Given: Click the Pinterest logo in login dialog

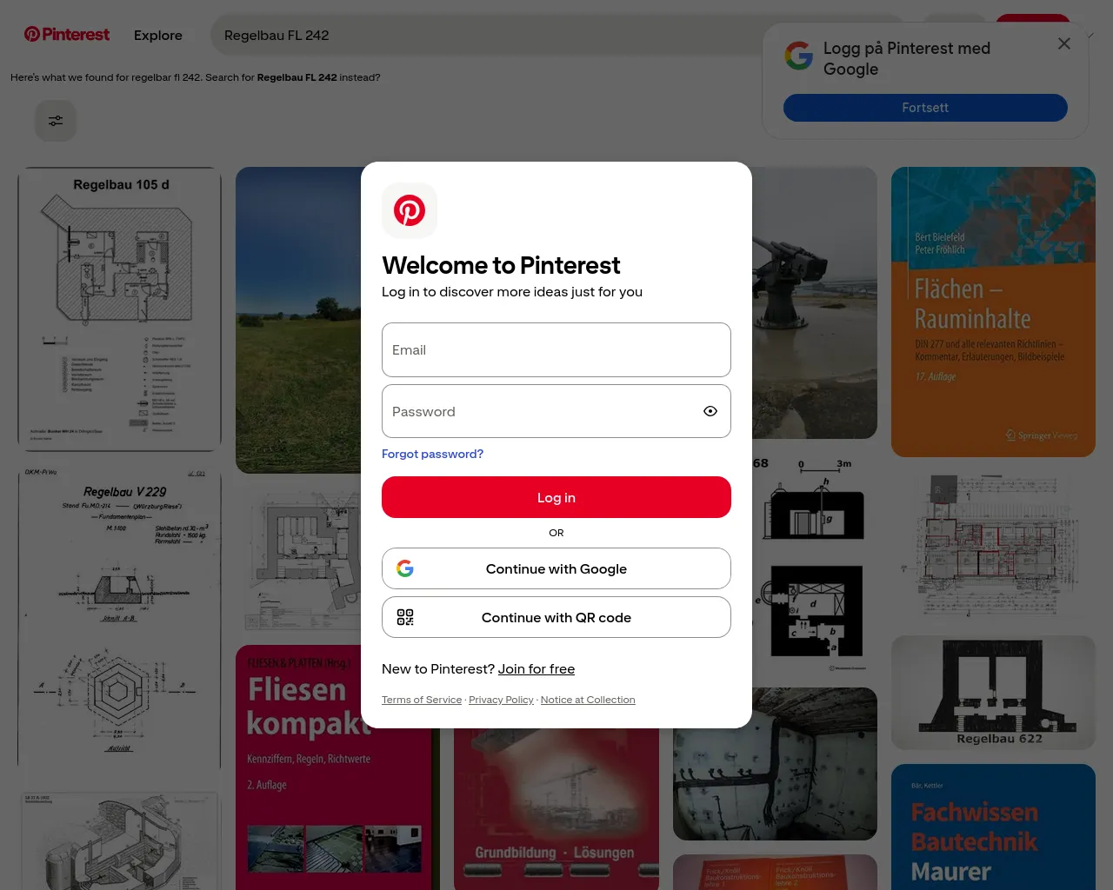Looking at the screenshot, I should (410, 210).
